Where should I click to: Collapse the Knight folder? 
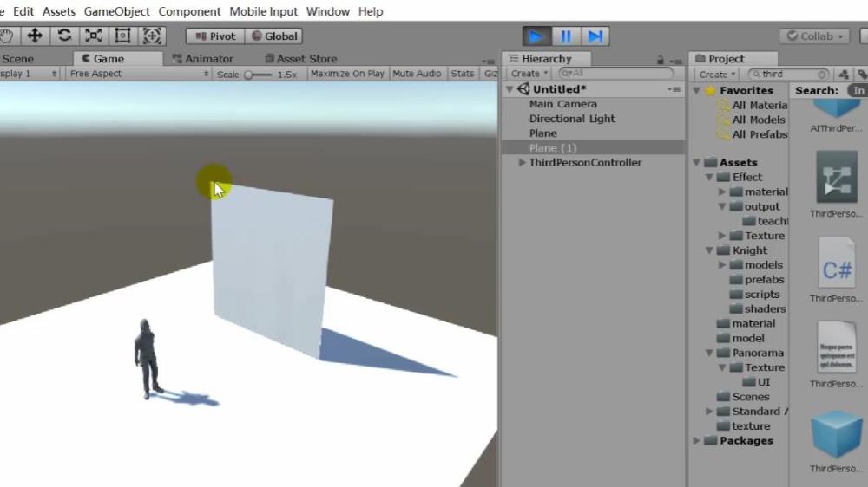709,250
